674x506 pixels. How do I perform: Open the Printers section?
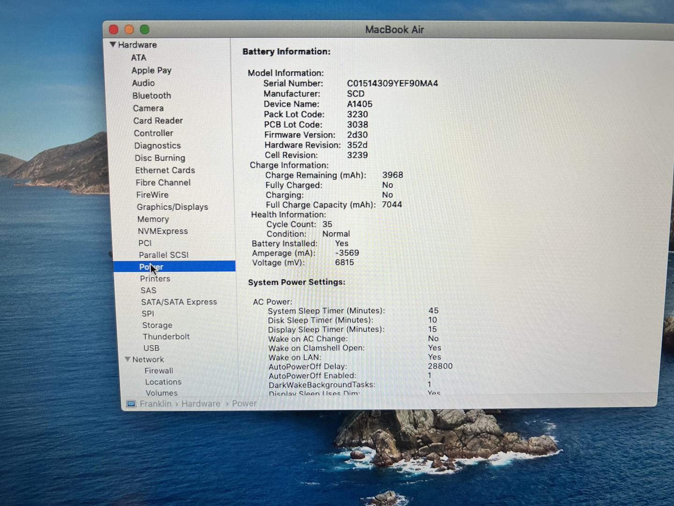tap(155, 279)
